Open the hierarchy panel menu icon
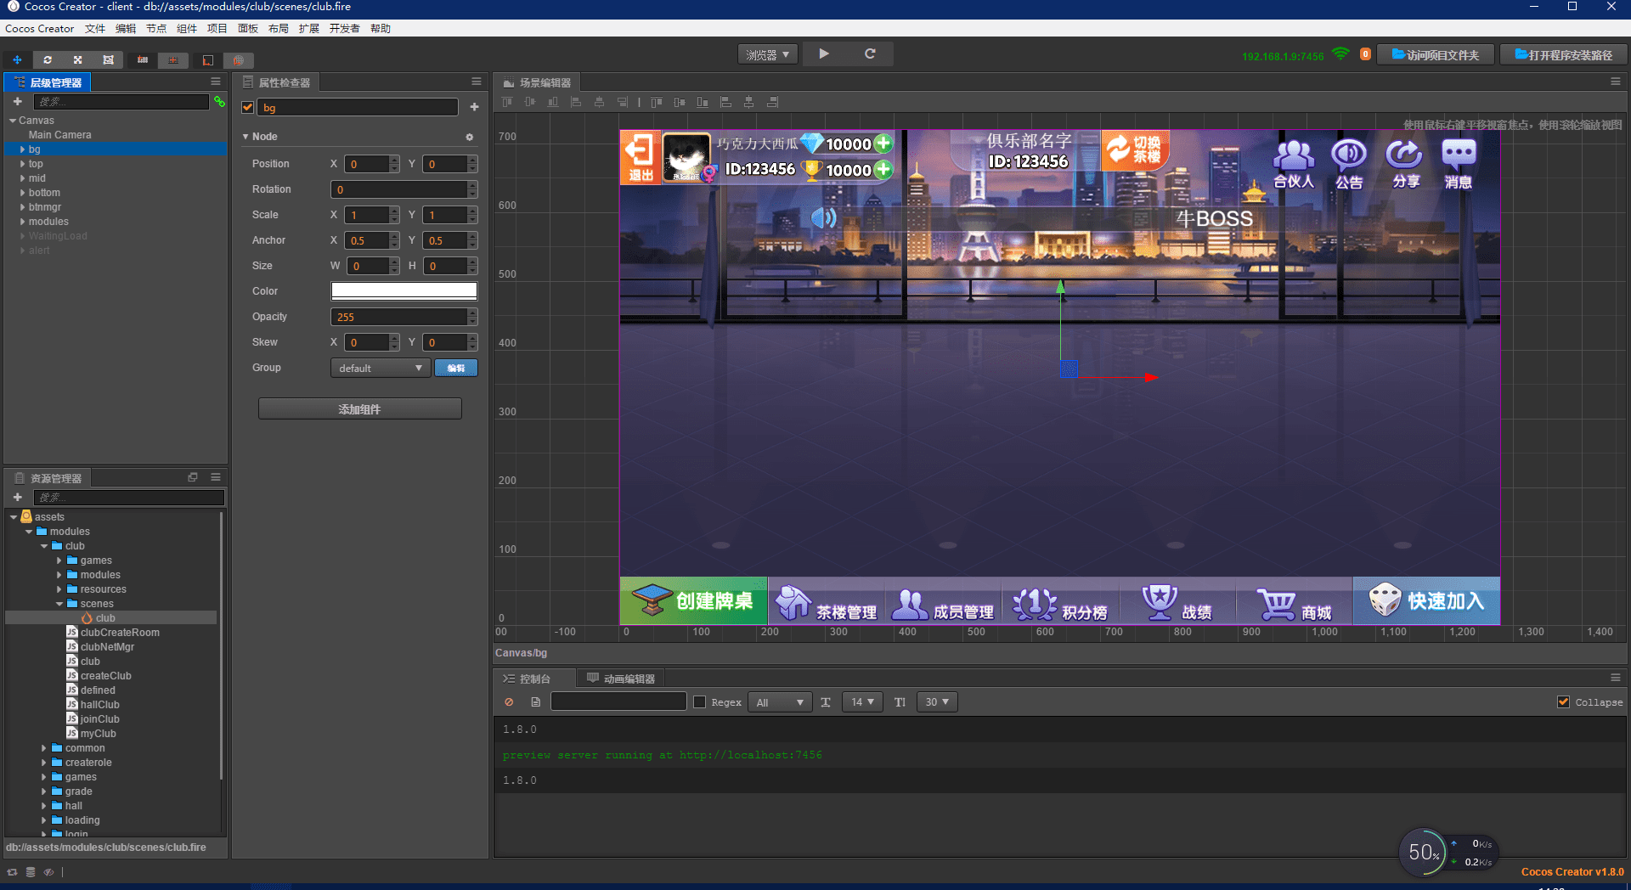This screenshot has width=1631, height=890. coord(216,82)
